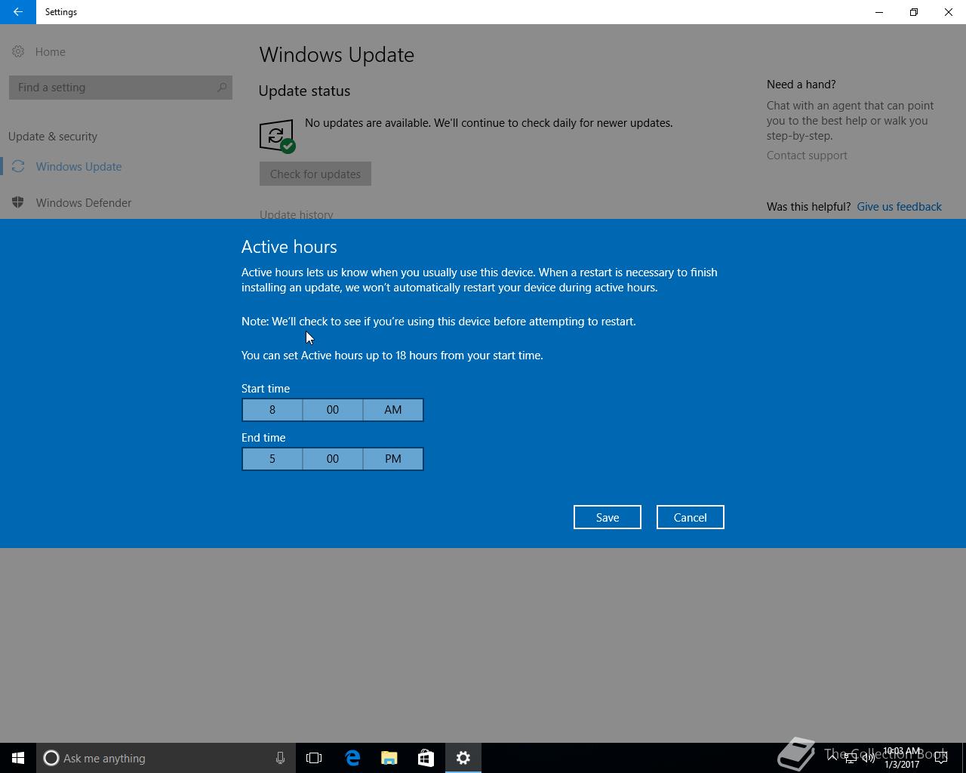The image size is (966, 773).
Task: Click the Windows Defender shield icon
Action: (x=18, y=202)
